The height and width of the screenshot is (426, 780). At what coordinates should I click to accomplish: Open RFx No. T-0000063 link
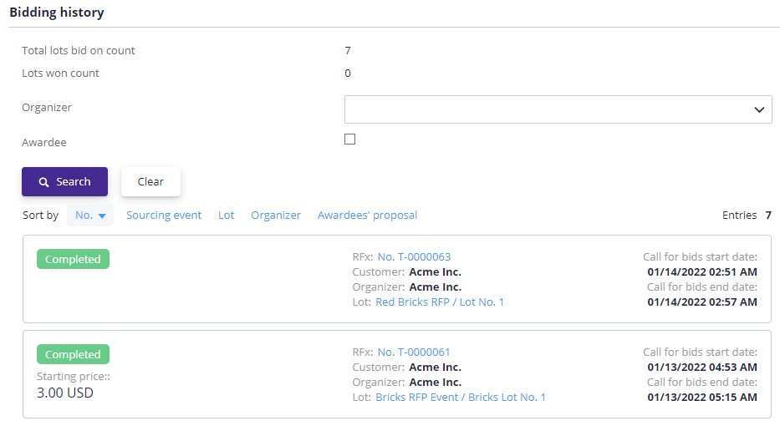(414, 257)
